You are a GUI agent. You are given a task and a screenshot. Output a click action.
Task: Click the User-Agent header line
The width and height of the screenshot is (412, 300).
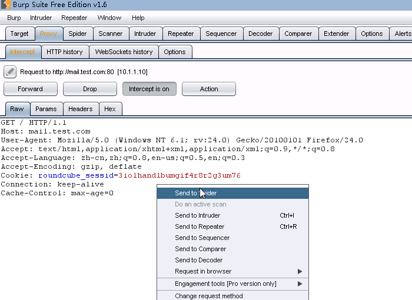coord(182,140)
